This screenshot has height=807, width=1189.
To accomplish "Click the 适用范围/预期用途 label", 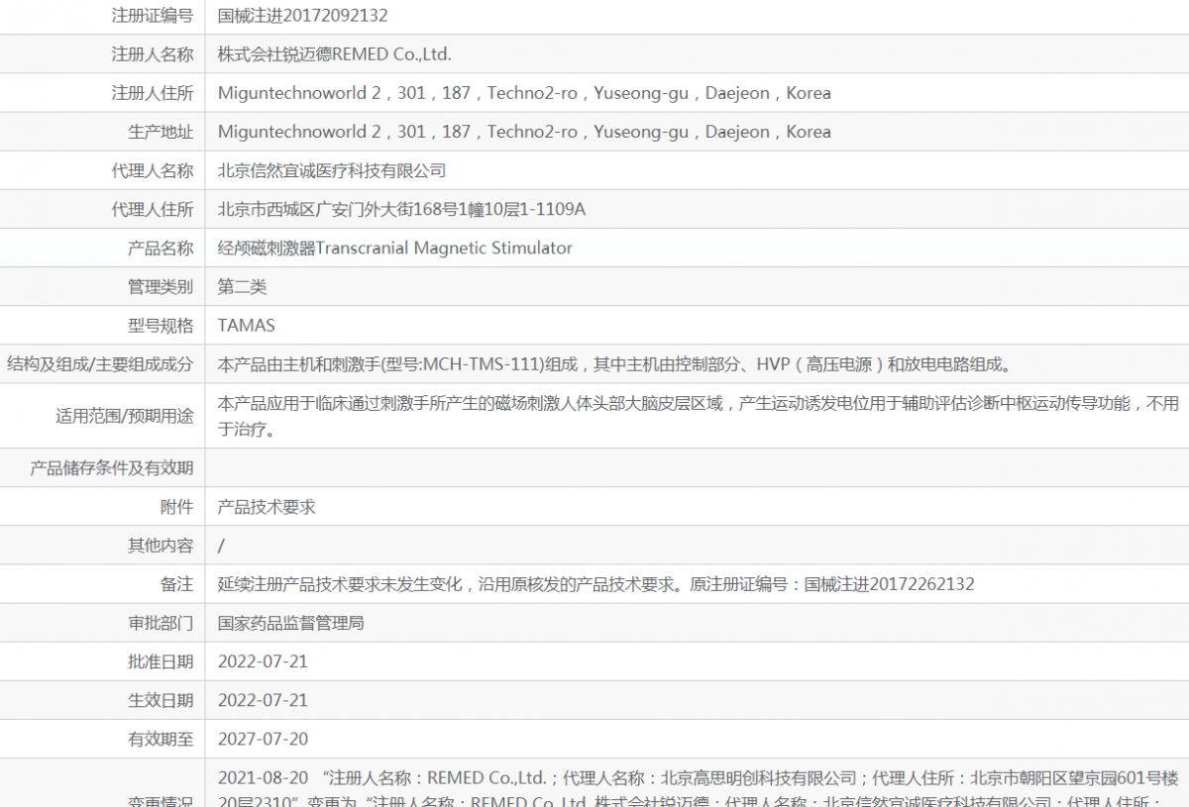I will [x=125, y=416].
